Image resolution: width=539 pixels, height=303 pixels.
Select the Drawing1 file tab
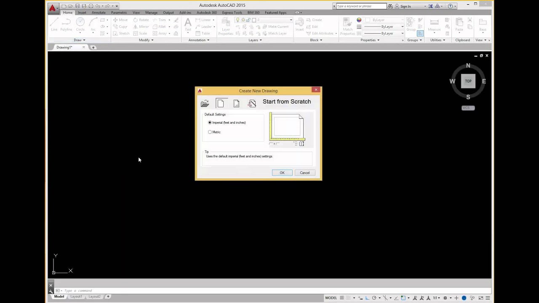pyautogui.click(x=64, y=48)
